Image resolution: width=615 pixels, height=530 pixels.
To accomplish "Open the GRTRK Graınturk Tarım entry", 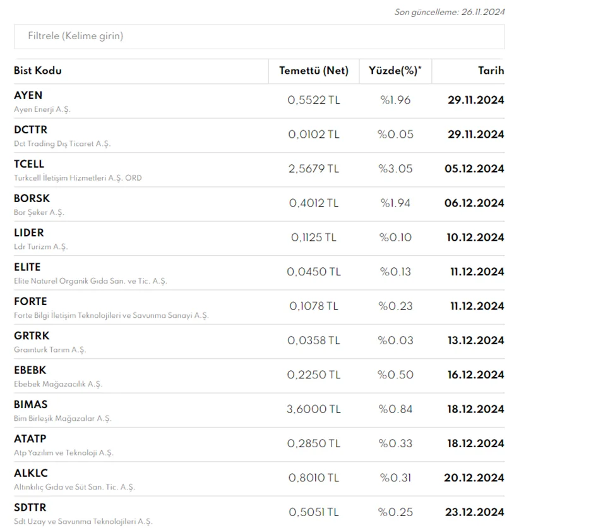I will click(32, 335).
